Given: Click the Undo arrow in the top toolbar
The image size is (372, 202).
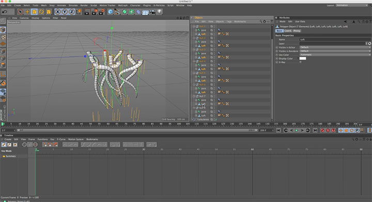Looking at the screenshot, I should click(x=4, y=11).
